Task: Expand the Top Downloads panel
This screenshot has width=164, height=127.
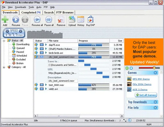Action: [x=155, y=102]
